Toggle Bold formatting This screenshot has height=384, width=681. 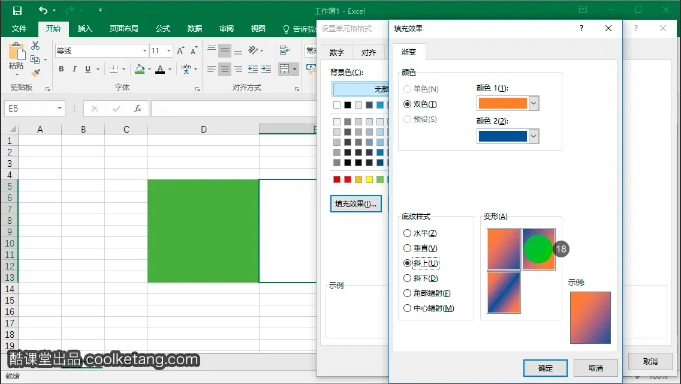[61, 69]
